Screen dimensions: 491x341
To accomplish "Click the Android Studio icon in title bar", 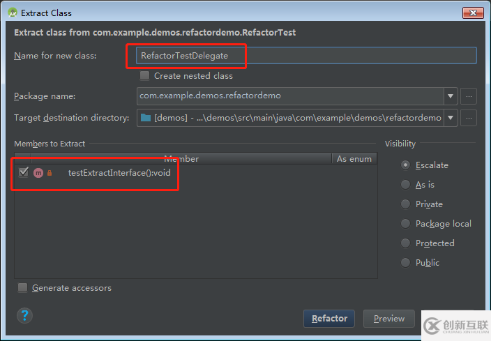I will (x=13, y=13).
